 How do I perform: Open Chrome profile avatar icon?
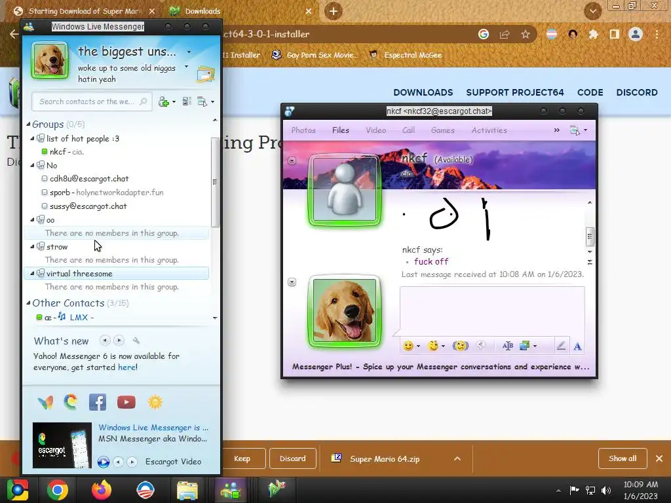tap(636, 34)
